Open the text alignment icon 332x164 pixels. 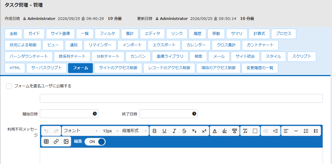286,131
